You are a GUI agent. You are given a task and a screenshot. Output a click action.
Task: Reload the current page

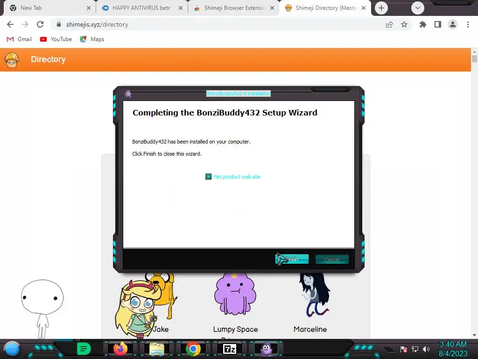click(x=40, y=24)
